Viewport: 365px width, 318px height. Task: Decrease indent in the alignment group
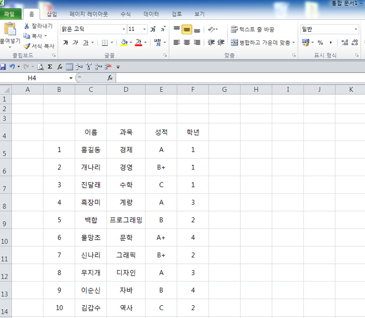[211, 42]
